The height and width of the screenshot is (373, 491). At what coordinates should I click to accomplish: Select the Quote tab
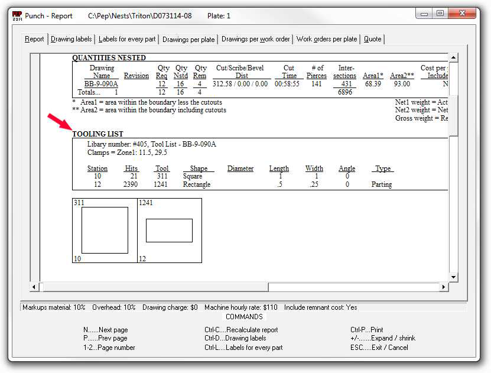372,39
